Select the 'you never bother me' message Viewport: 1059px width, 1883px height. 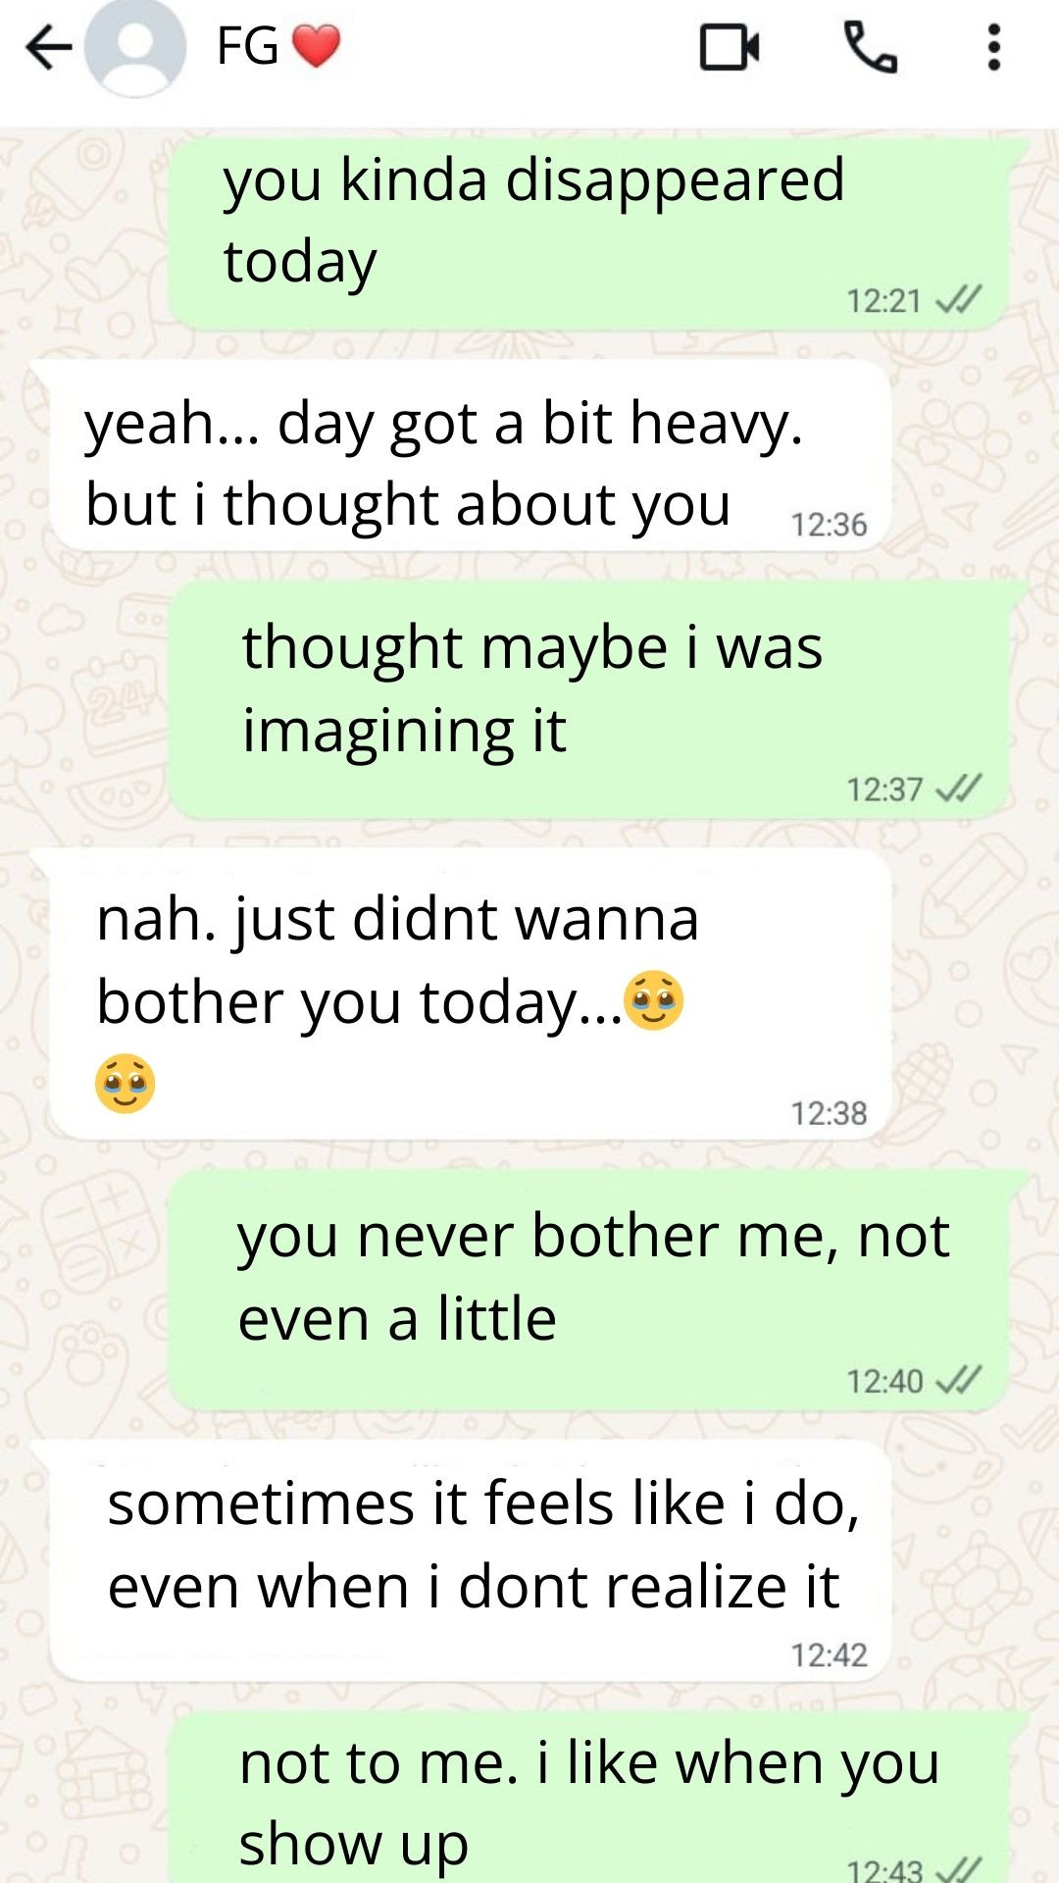588,1290
